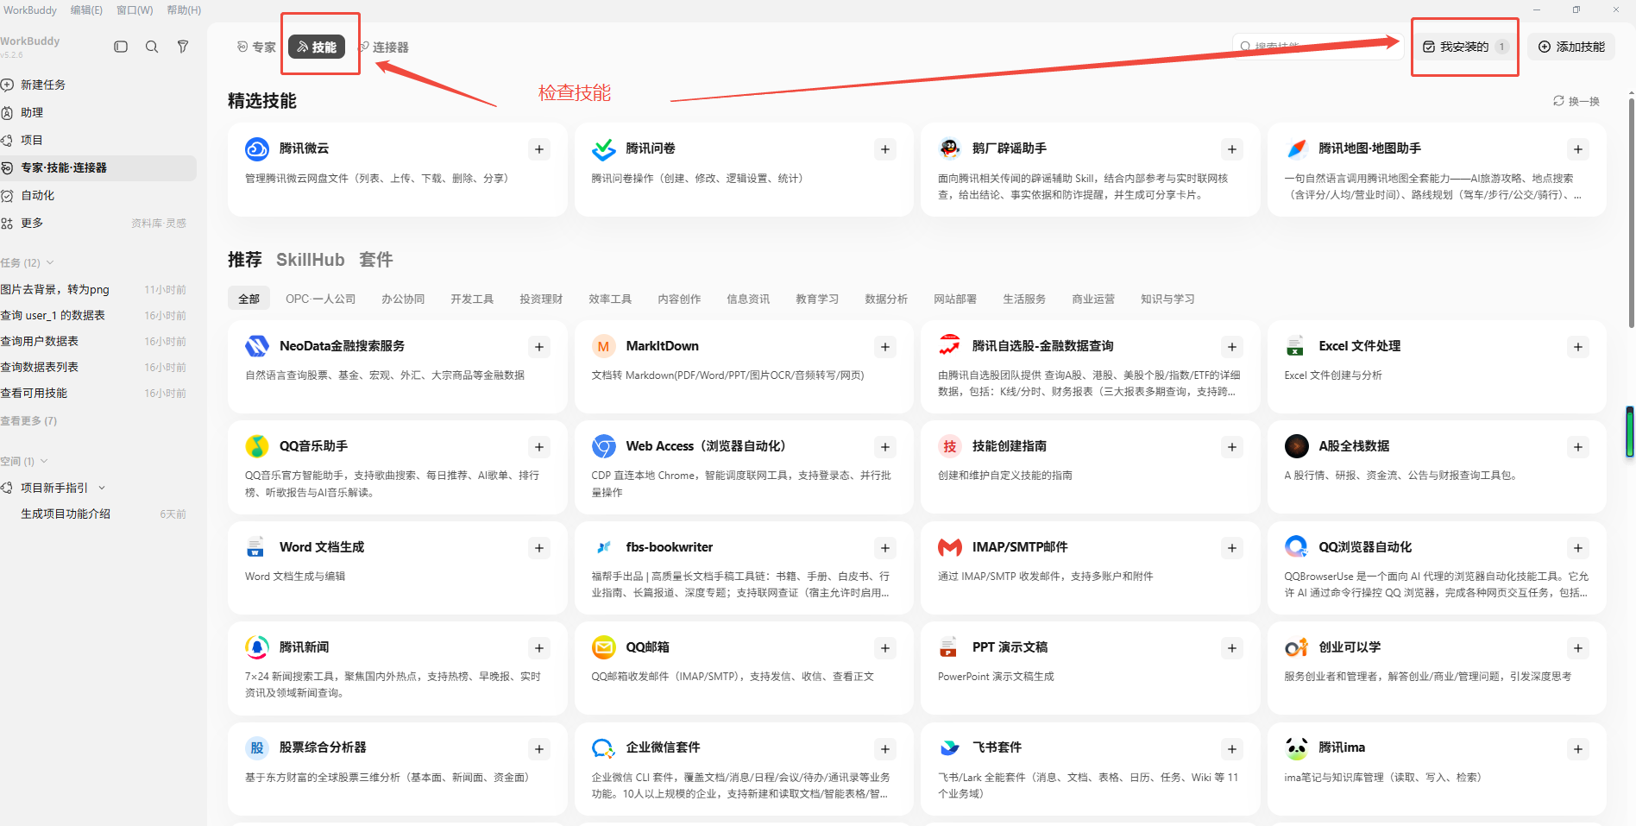The height and width of the screenshot is (826, 1636).
Task: Add 腾讯新闻 skill via plus icon
Action: click(539, 648)
